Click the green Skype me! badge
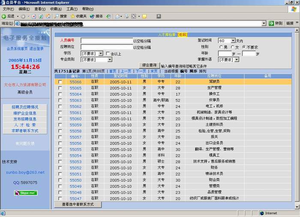Image resolution: width=300 pixels, height=217 pixels. click(x=26, y=193)
